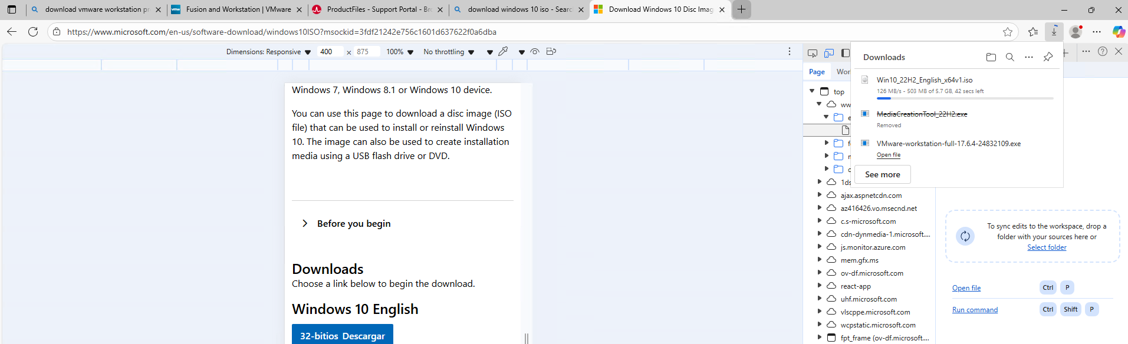This screenshot has width=1128, height=344.
Task: Toggle device emulation in DevTools
Action: (829, 53)
